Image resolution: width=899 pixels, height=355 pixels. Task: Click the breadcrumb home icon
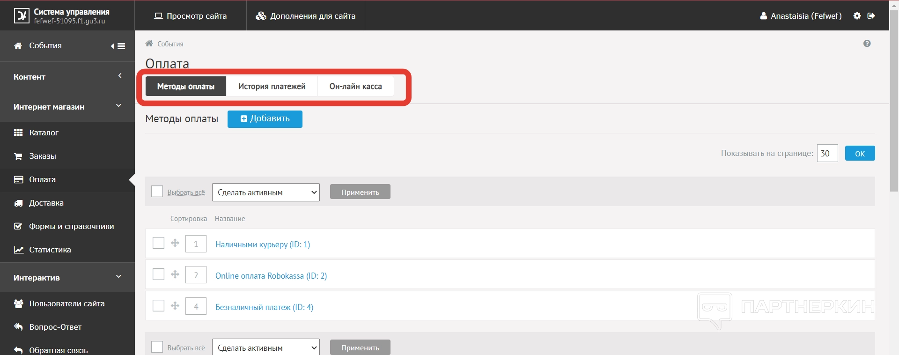[149, 44]
